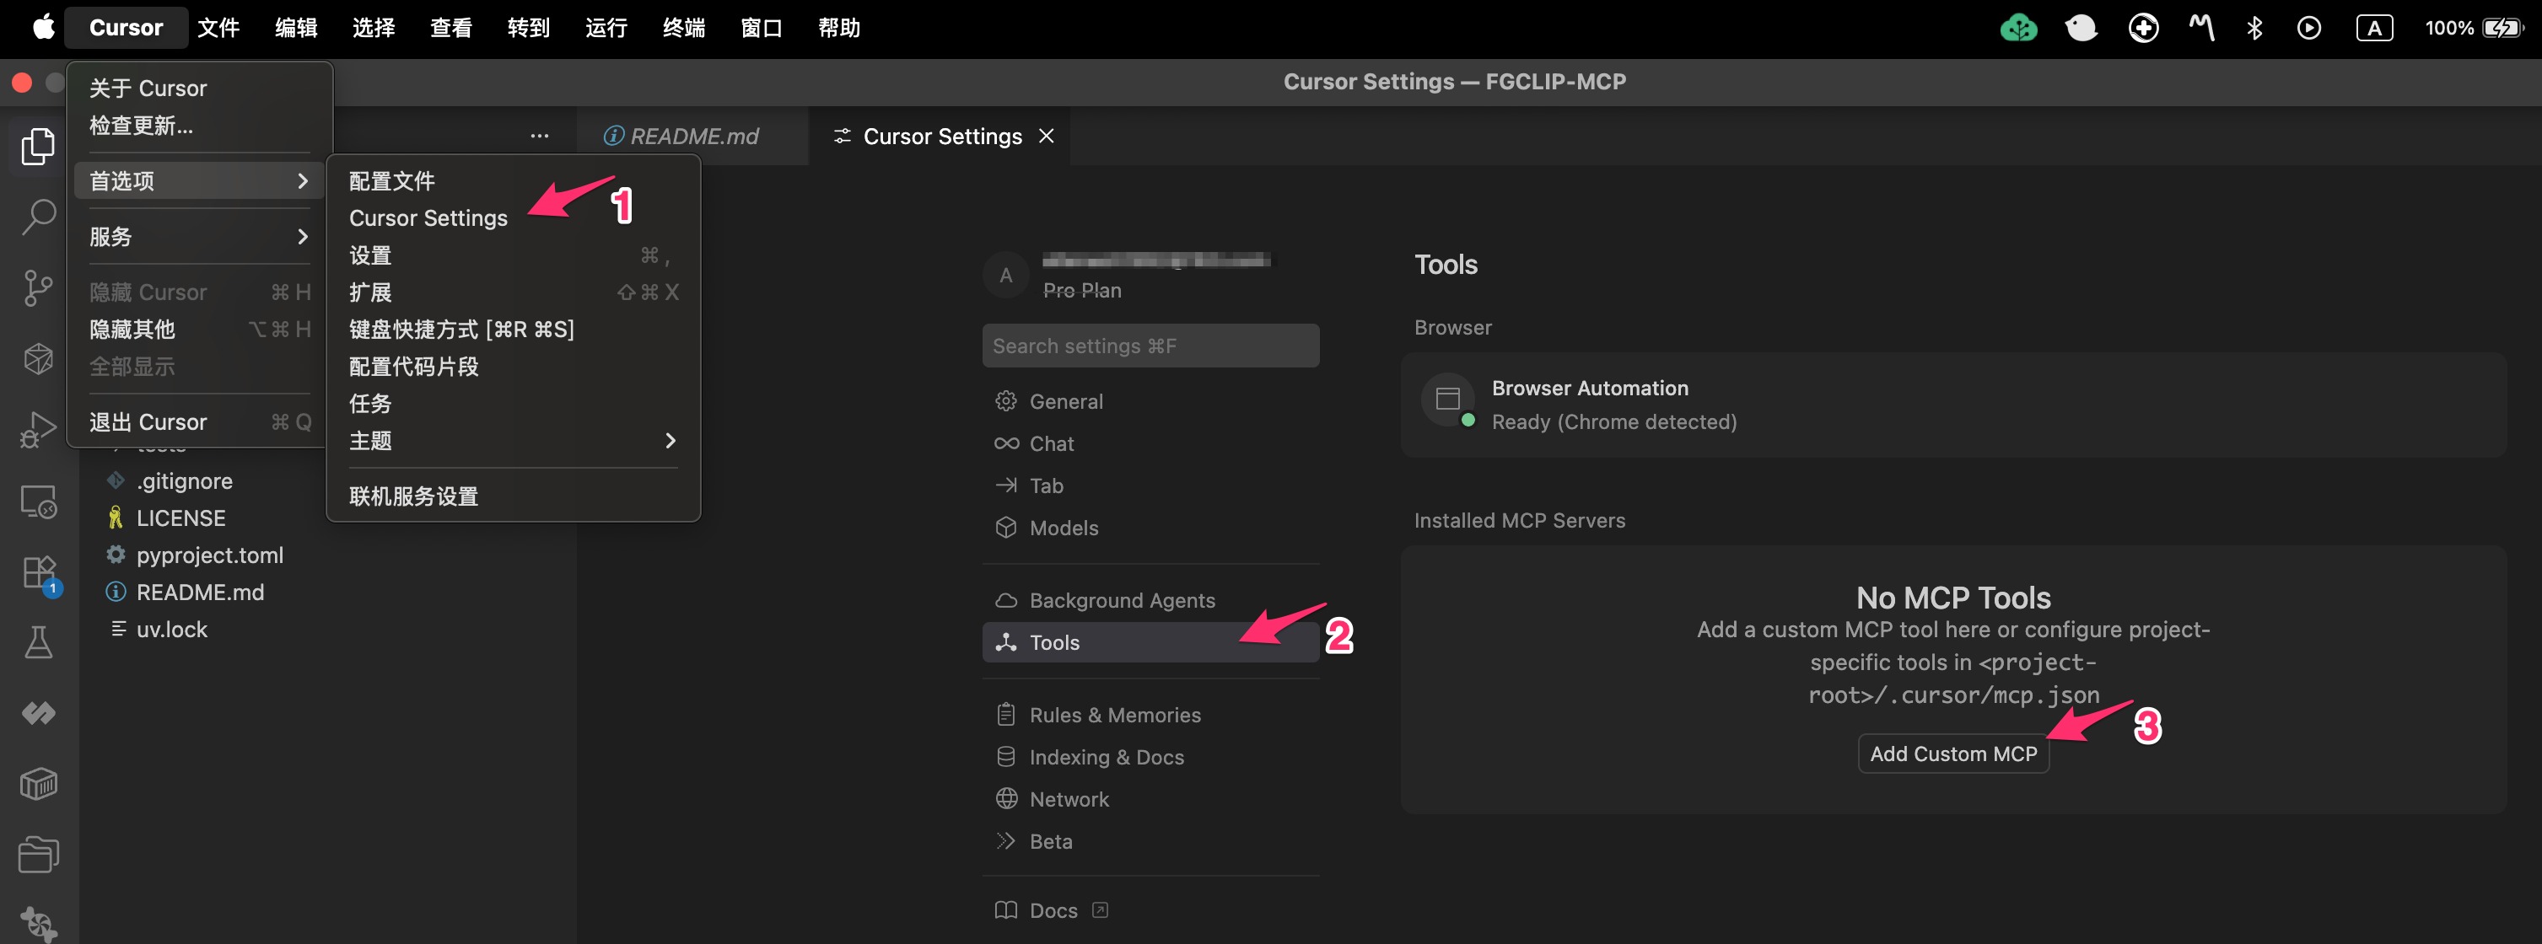Open the Testing flask icon
The image size is (2542, 944).
[x=39, y=643]
